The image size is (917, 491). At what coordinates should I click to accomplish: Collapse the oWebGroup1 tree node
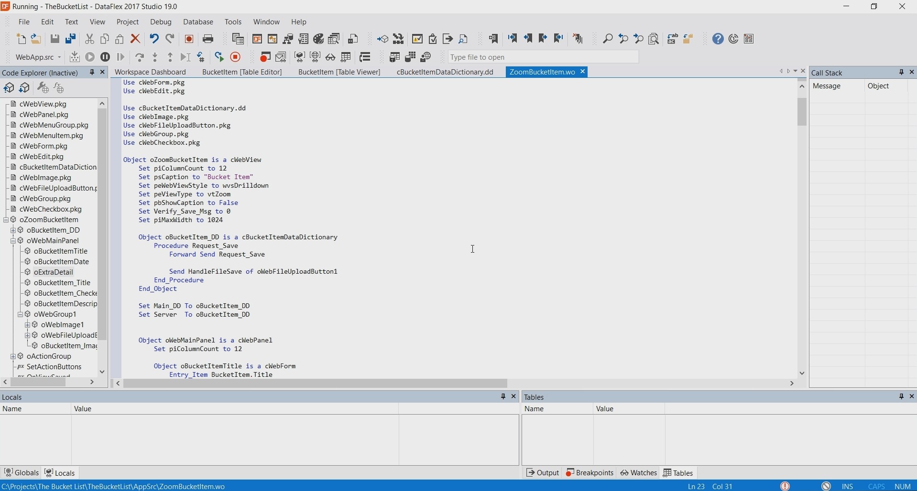click(x=21, y=315)
